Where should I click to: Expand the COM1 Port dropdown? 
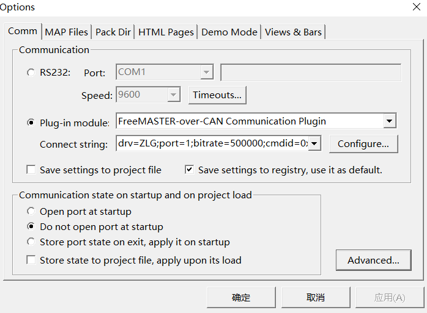click(x=207, y=73)
